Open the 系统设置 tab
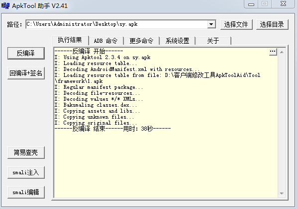 coord(177,41)
